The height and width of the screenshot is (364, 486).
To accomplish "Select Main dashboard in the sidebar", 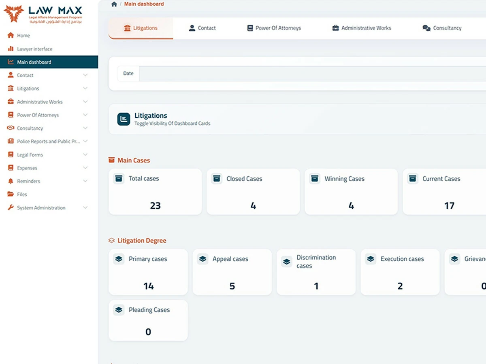I will (x=49, y=62).
